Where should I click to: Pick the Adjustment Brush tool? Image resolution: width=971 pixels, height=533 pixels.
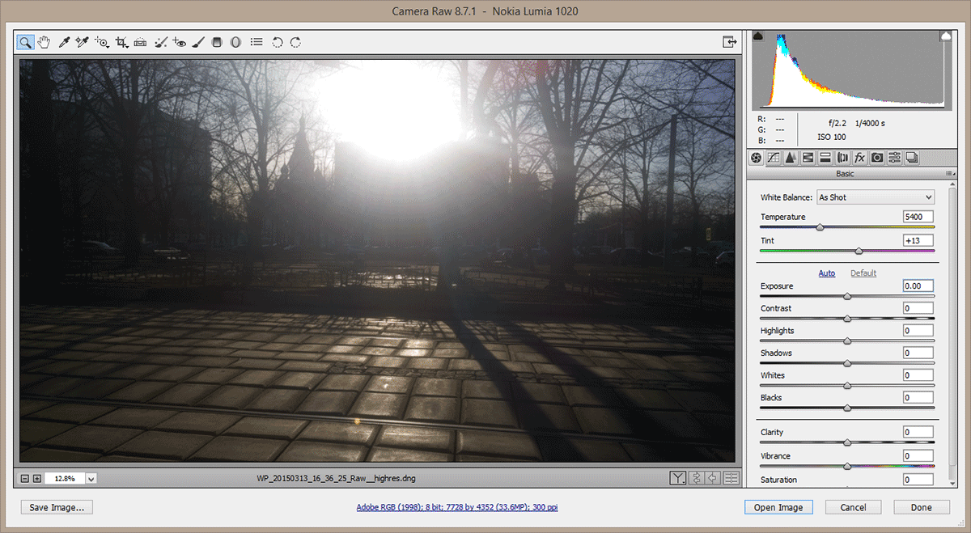coord(199,42)
